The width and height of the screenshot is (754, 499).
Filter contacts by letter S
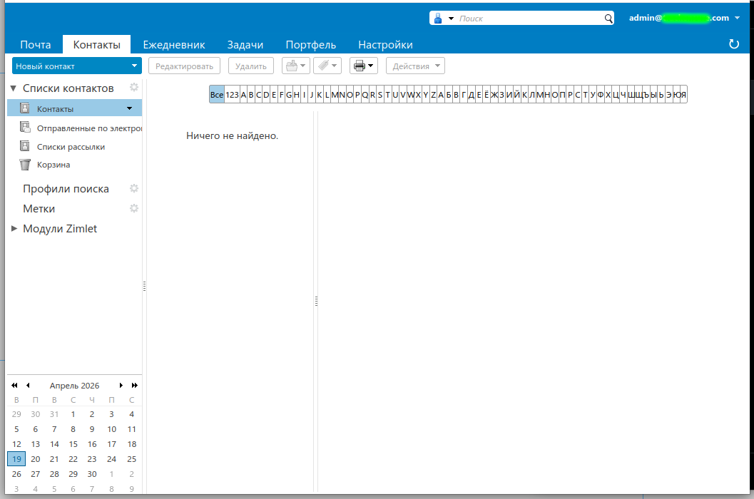380,94
